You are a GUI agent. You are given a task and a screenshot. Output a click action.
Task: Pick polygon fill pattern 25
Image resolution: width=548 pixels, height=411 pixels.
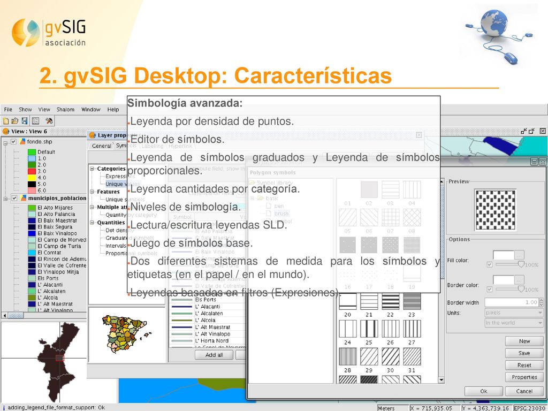click(x=369, y=329)
